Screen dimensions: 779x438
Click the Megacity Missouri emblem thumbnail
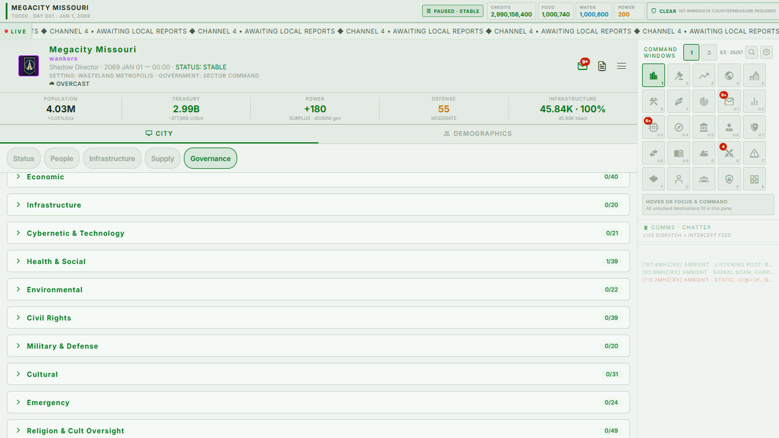click(x=29, y=66)
